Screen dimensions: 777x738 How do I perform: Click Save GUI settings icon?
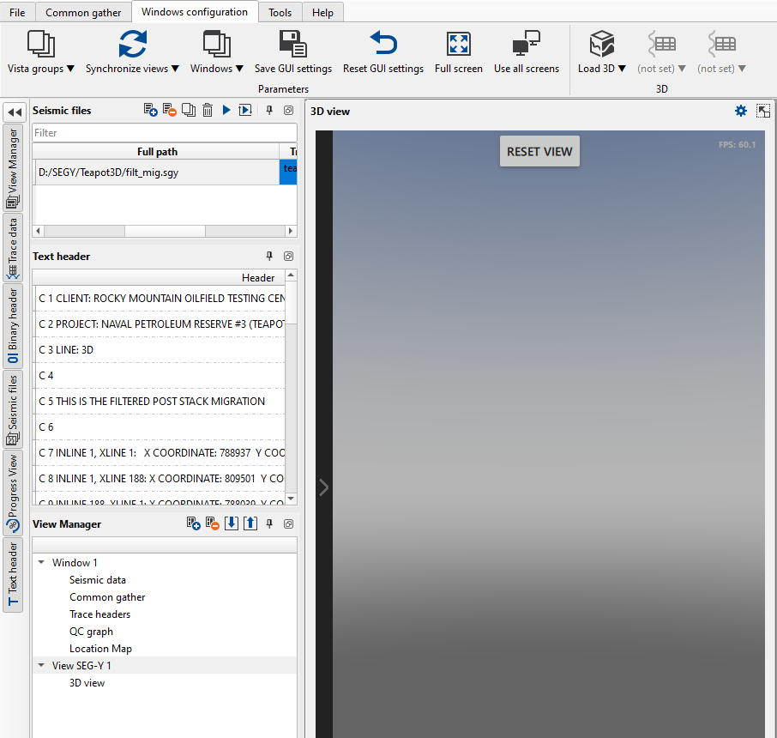click(x=293, y=45)
